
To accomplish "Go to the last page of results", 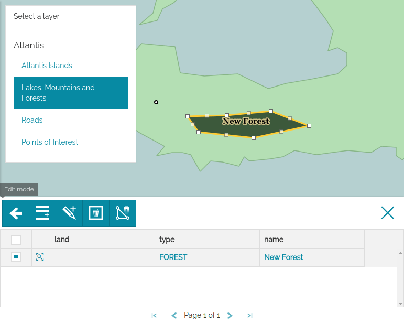I will click(250, 316).
